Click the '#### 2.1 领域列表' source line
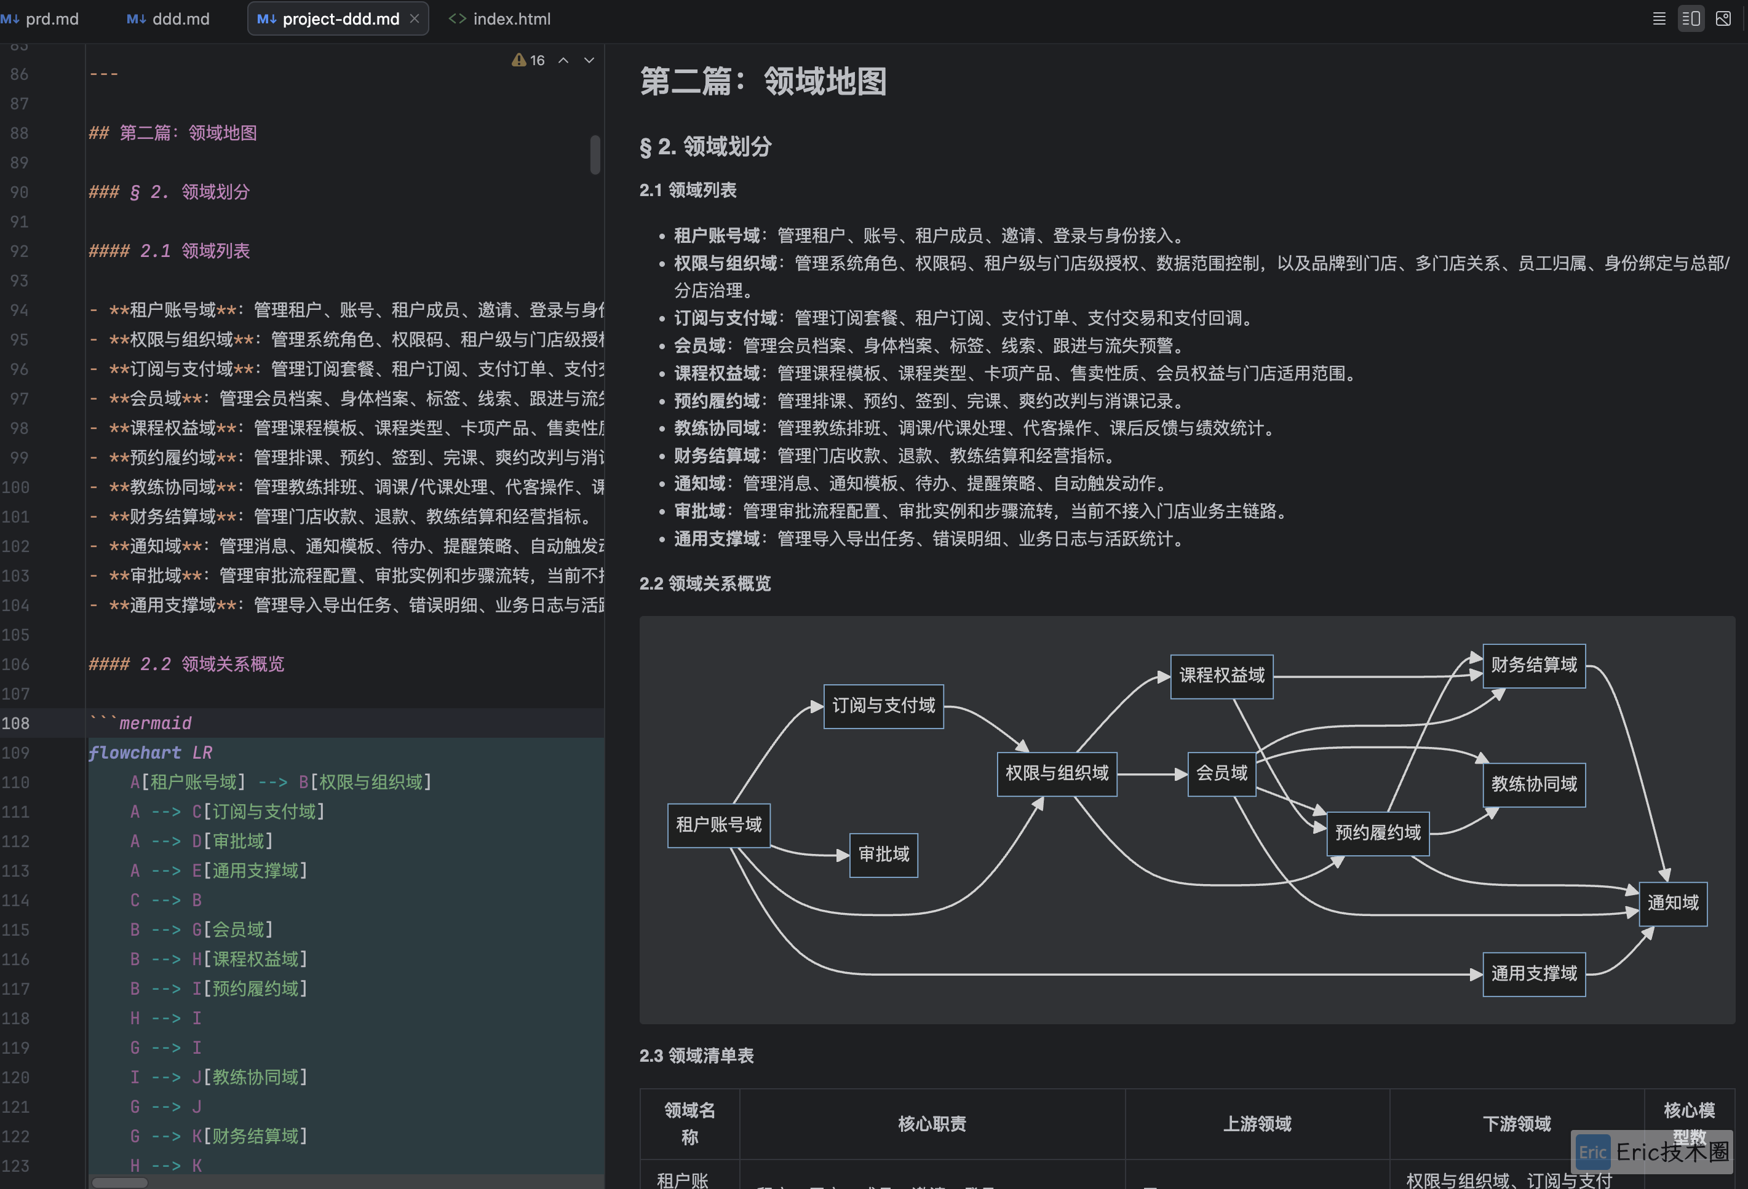Image resolution: width=1748 pixels, height=1189 pixels. point(169,251)
